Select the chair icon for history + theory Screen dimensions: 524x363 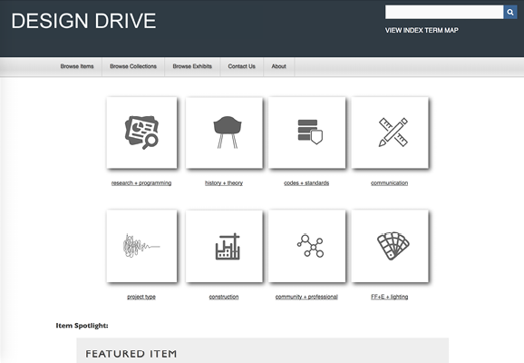(x=224, y=132)
